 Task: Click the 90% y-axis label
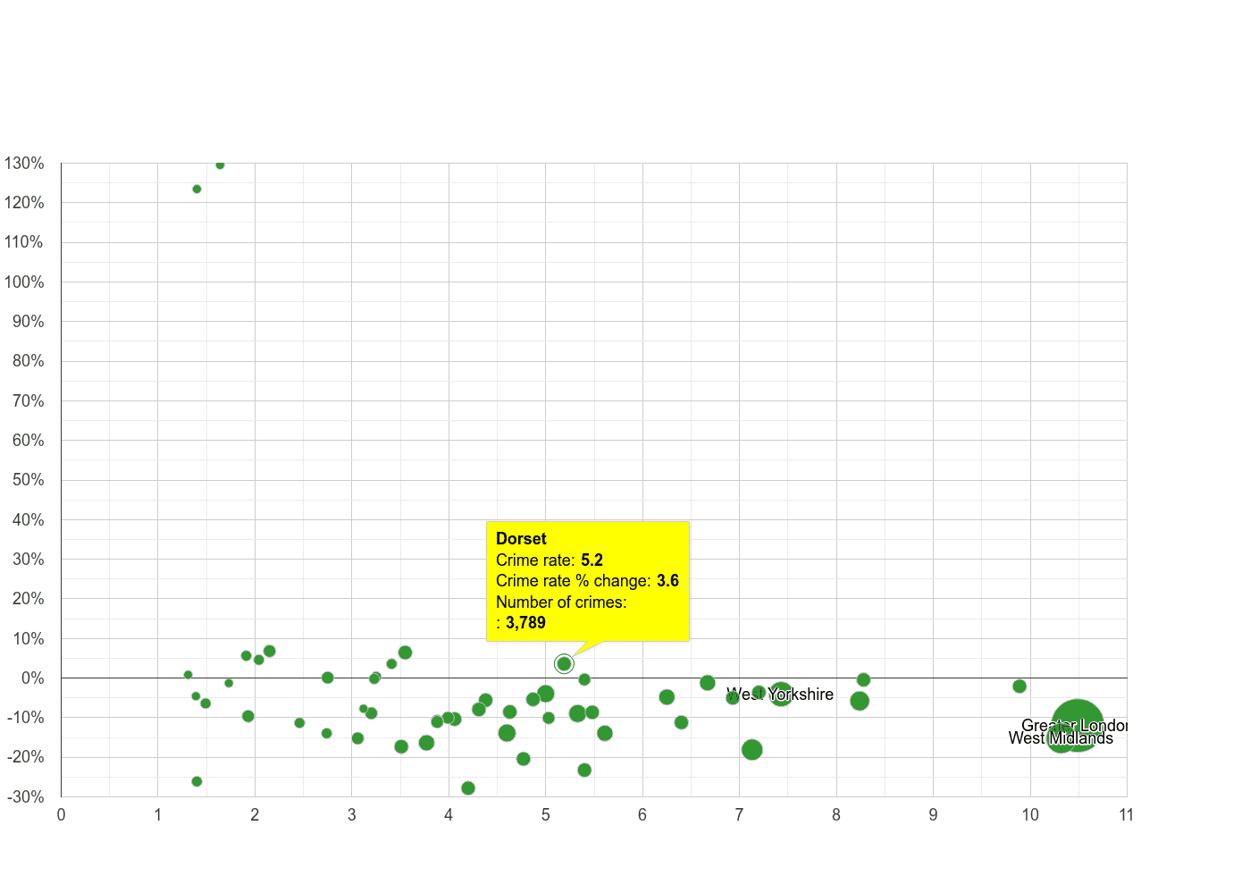click(28, 322)
